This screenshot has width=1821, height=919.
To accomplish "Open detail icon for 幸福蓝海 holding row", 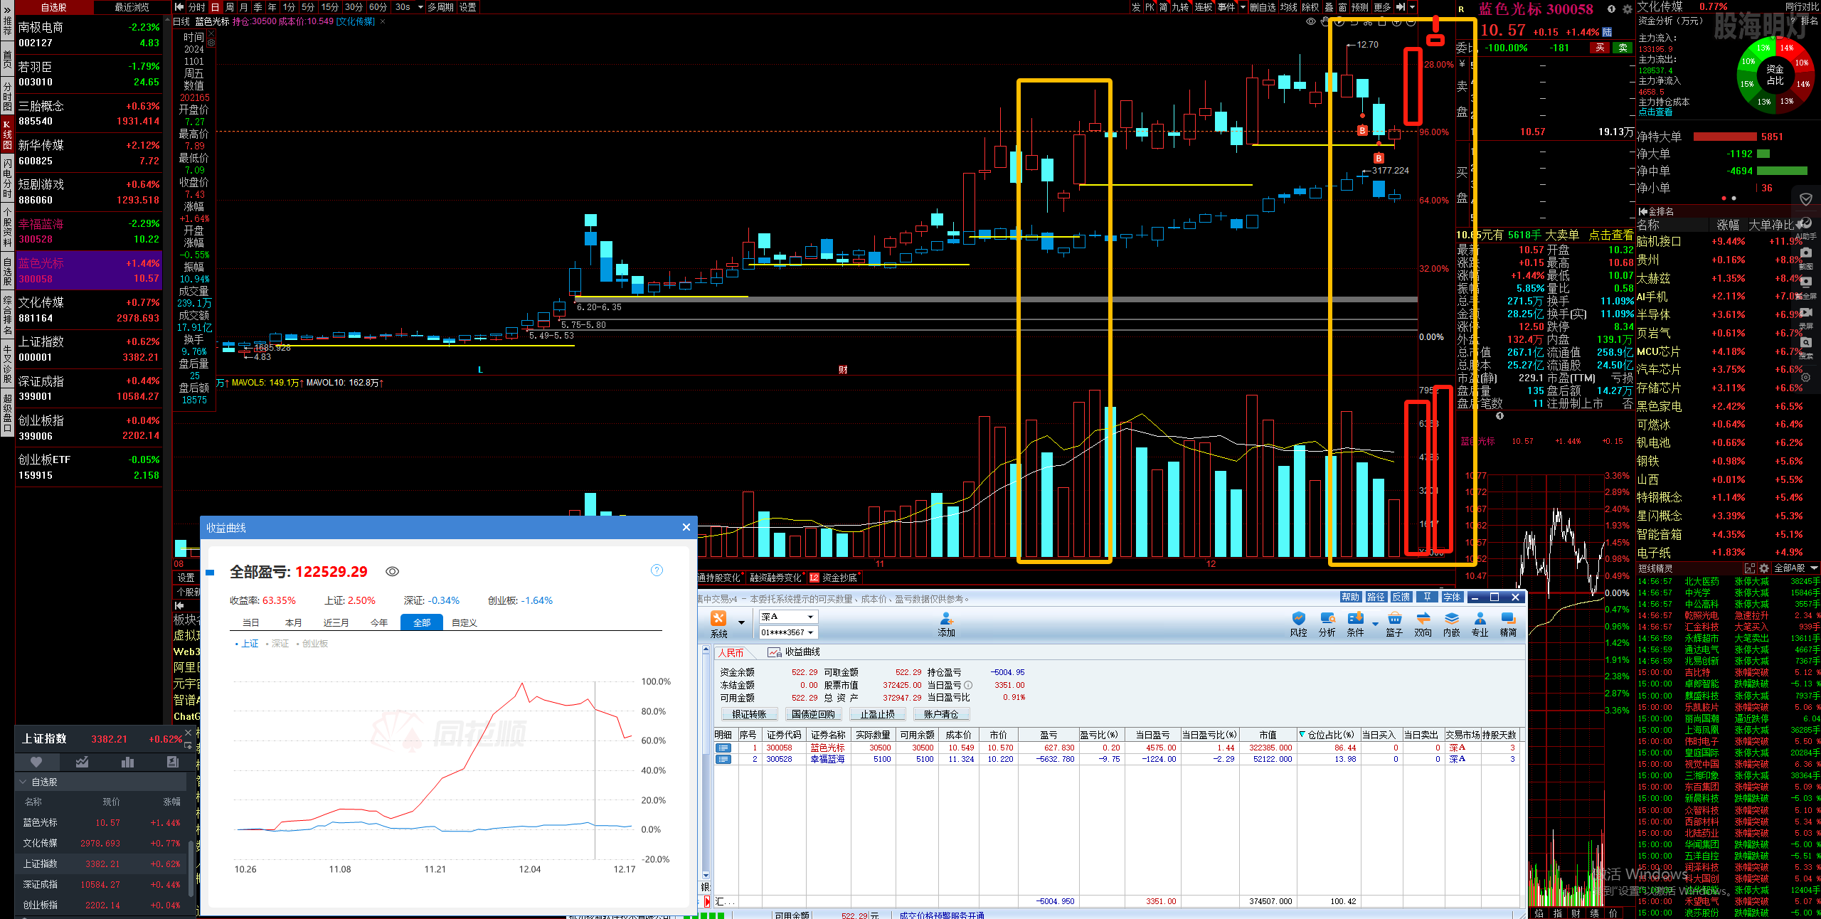I will tap(723, 759).
